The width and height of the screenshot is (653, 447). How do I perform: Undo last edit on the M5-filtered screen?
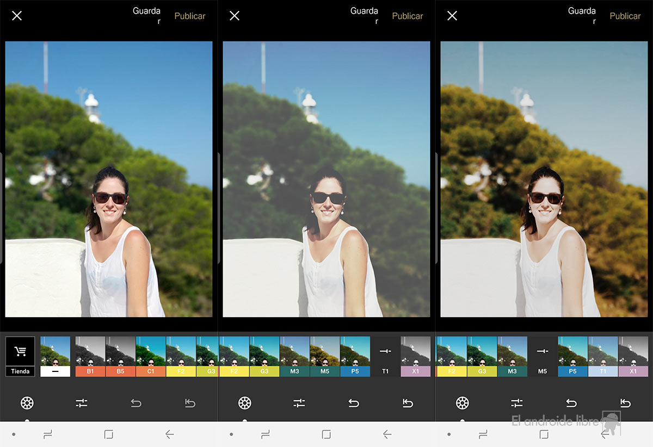571,403
